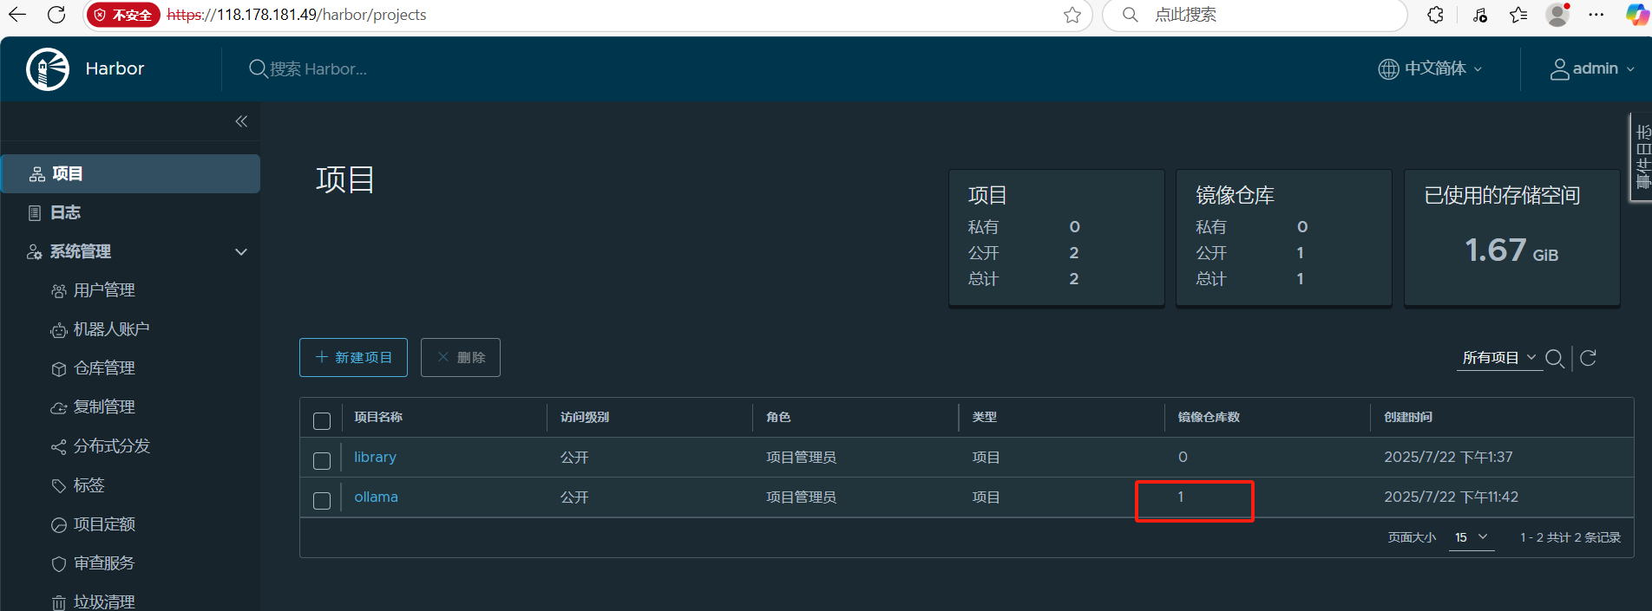Viewport: 1652px width, 611px height.
Task: Open the page size 15 dropdown
Action: 1472,537
